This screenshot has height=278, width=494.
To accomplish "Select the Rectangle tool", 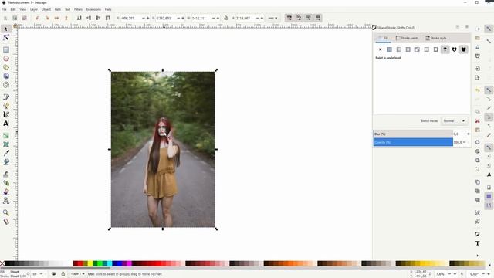I will 5,49.
